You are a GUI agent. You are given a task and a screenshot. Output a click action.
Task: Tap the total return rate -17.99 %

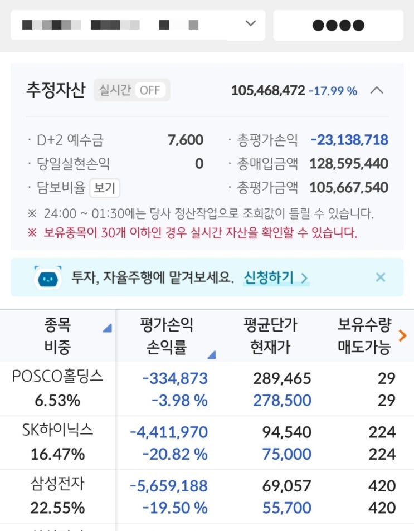333,91
